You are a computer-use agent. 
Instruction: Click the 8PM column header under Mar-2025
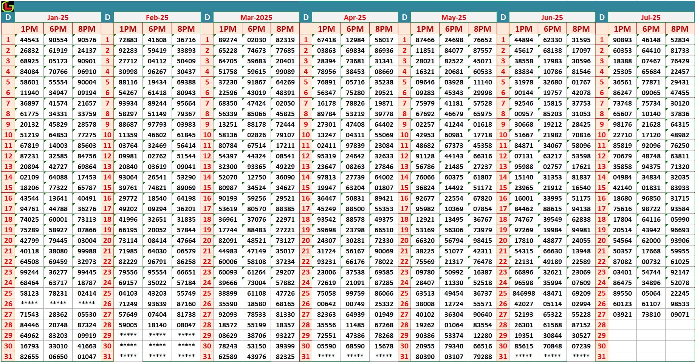[285, 29]
